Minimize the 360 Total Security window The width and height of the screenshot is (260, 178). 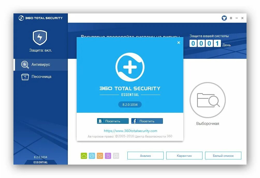(x=237, y=18)
